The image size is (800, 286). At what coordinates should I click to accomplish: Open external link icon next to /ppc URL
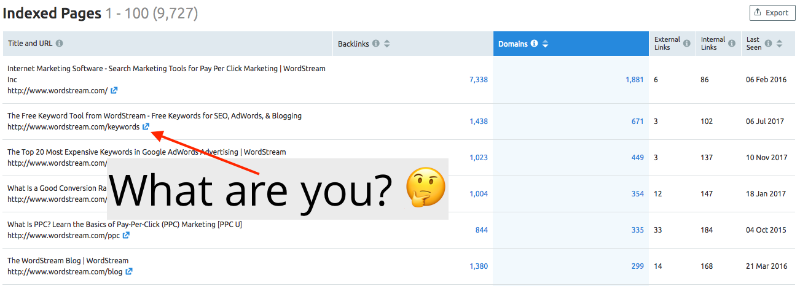(126, 236)
